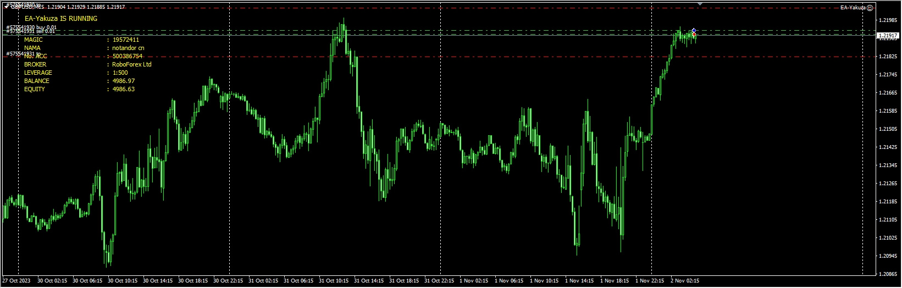The image size is (902, 288).
Task: Click the 1 Nov 22:15 time label
Action: [x=650, y=281]
